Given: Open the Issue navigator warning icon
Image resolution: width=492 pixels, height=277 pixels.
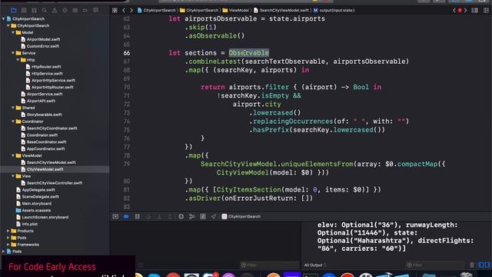Looking at the screenshot, I should pos(55,10).
